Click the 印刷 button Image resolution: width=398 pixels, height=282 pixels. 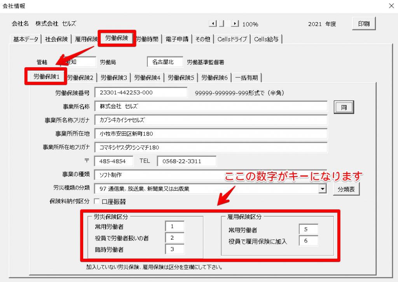point(364,24)
